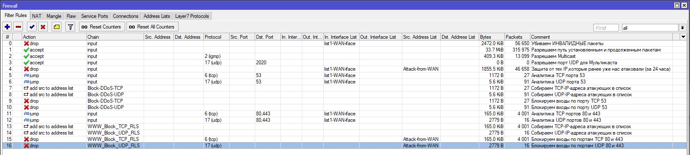Screen dimensions: 690x155
Task: Select drop icon in rule 9
Action: [26, 101]
